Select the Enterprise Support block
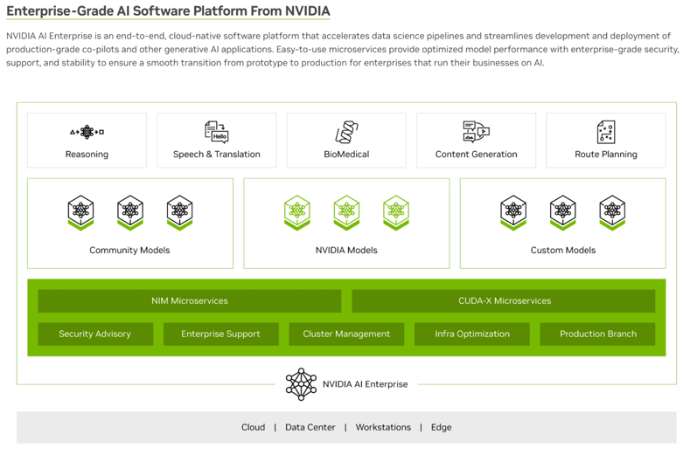 (x=221, y=334)
